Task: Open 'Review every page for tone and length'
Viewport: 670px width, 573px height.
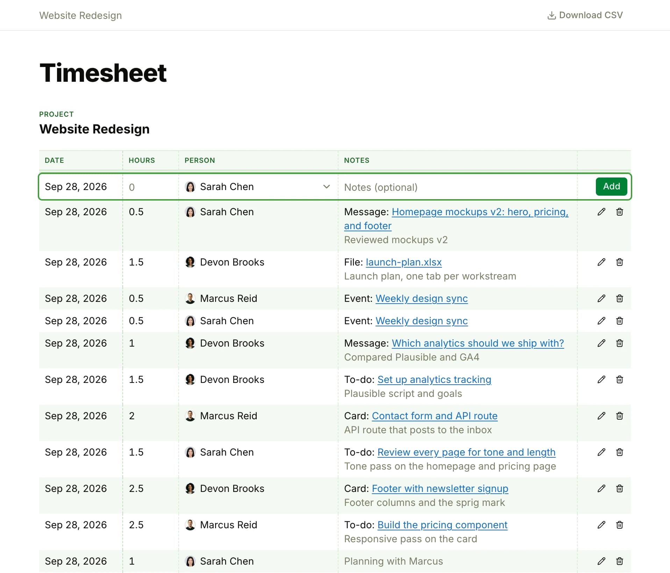Action: [466, 452]
